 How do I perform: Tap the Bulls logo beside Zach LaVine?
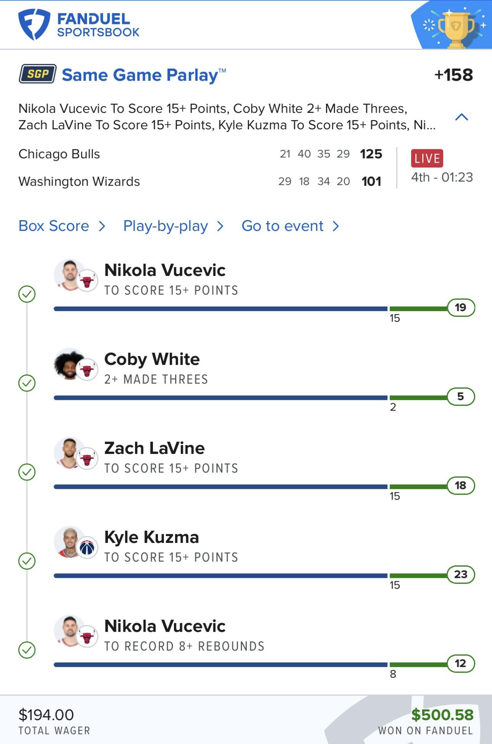coord(87,458)
